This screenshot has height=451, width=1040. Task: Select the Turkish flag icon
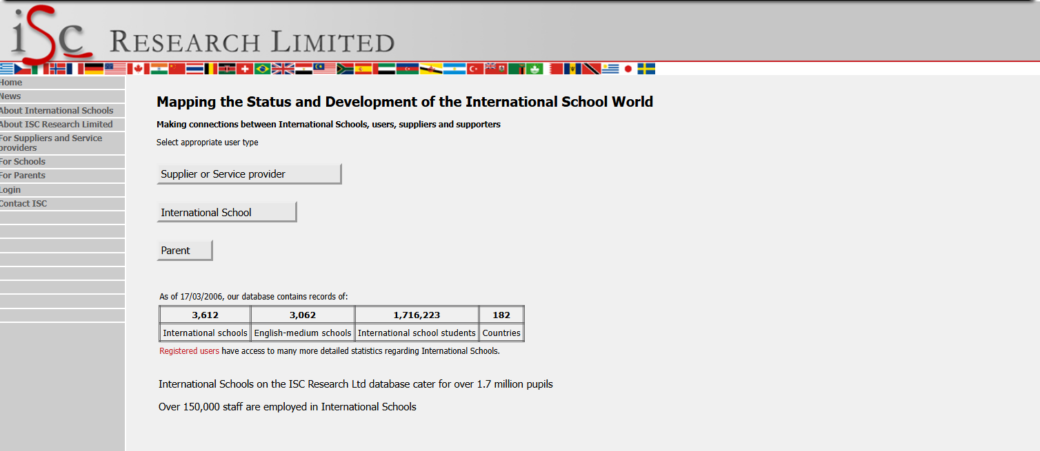475,69
